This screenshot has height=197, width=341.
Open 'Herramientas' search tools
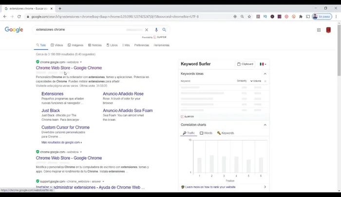click(x=161, y=45)
